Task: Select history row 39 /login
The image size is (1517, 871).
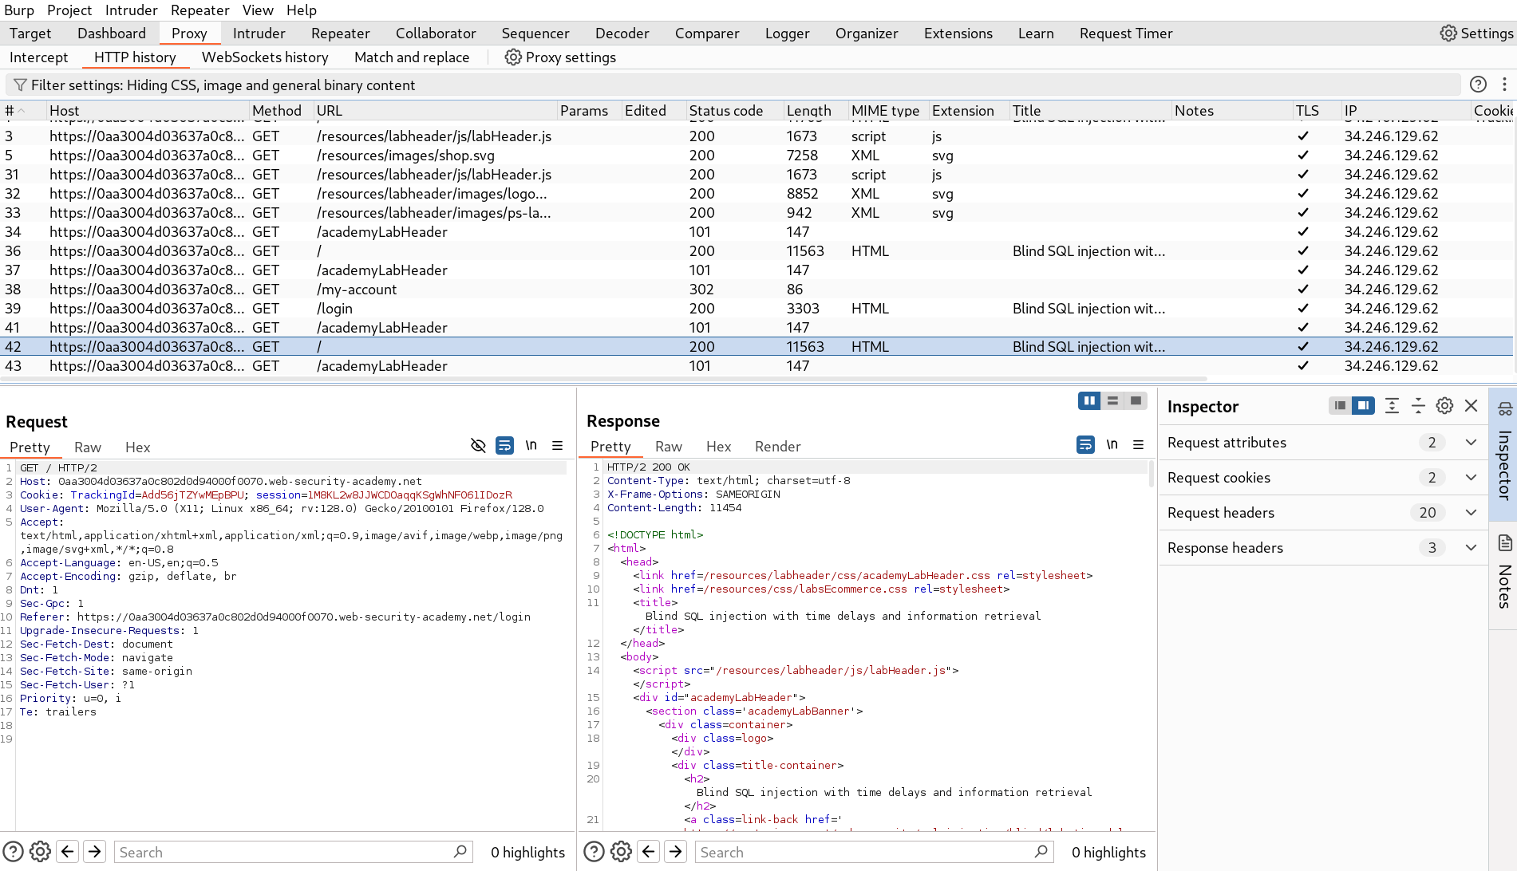Action: point(757,308)
